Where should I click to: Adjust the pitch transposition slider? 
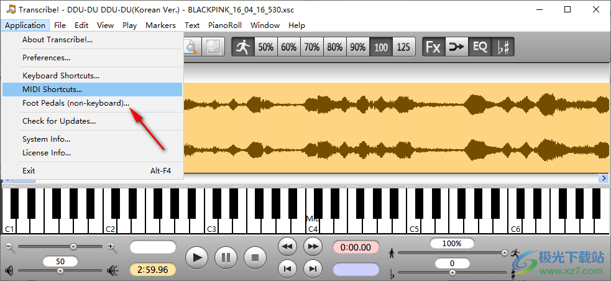[453, 273]
